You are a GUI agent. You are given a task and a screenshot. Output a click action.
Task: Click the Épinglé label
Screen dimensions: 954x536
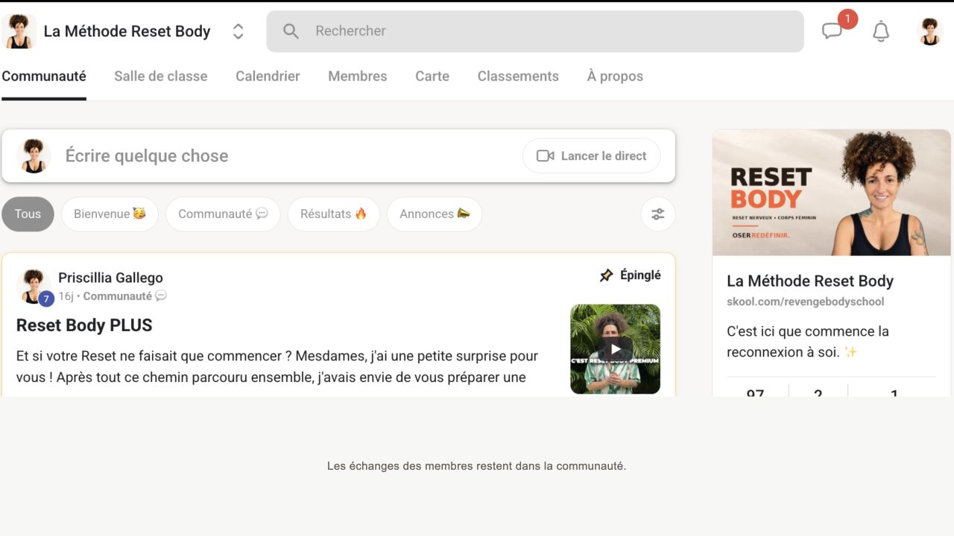click(x=640, y=275)
